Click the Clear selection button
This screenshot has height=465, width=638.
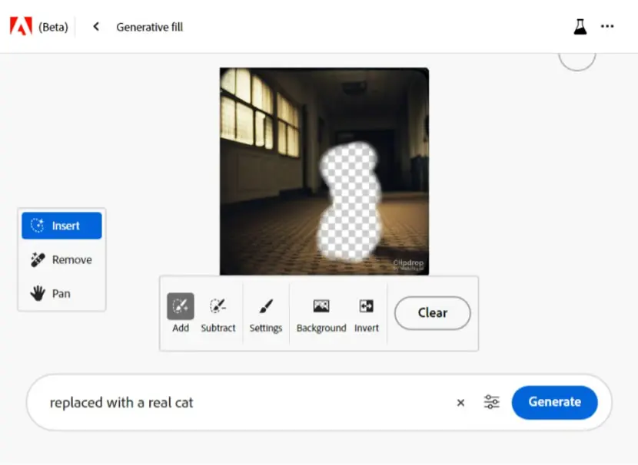433,313
